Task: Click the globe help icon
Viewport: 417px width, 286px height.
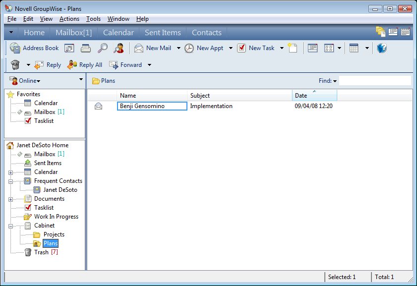Action: [382, 48]
